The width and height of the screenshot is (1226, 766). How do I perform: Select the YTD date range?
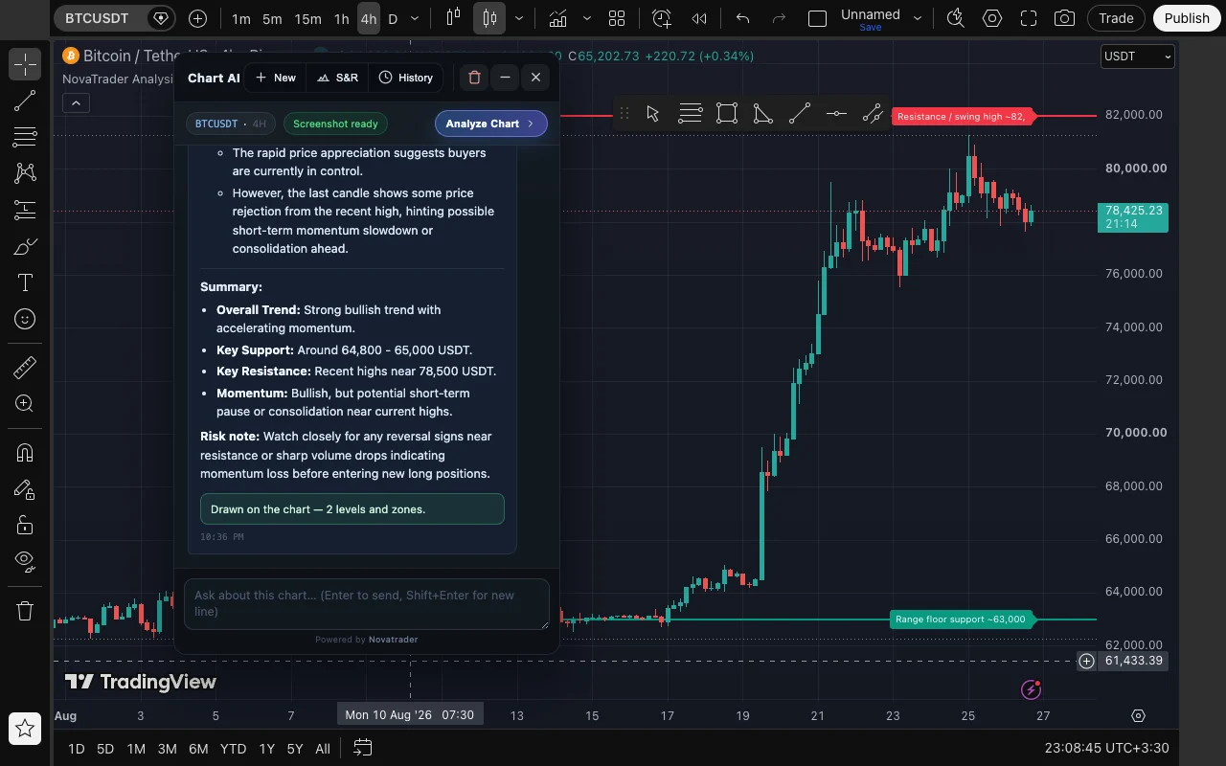pos(233,748)
